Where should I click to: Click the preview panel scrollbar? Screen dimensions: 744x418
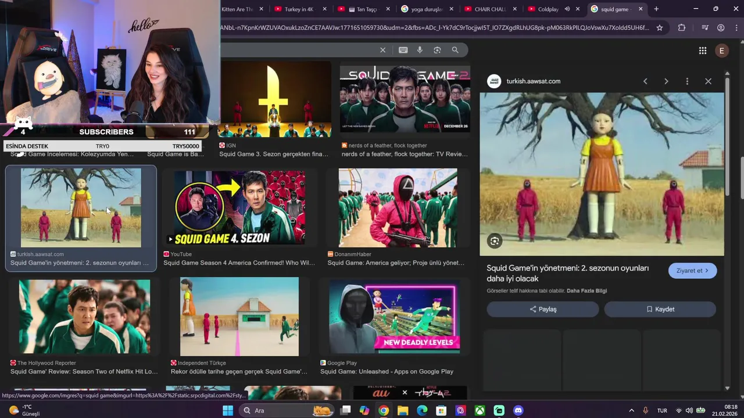[x=727, y=136]
